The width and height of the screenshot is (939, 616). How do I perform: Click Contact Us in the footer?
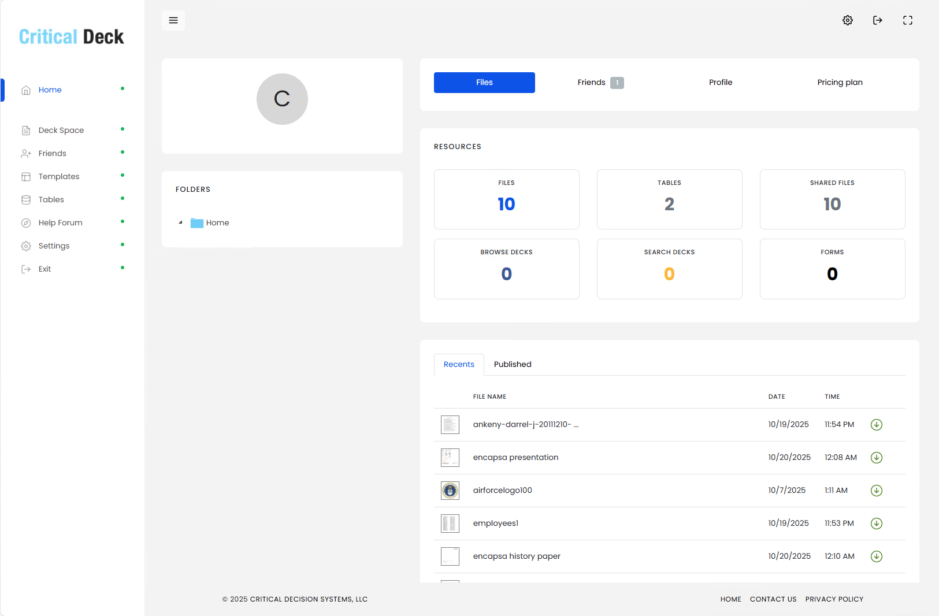[x=773, y=599]
